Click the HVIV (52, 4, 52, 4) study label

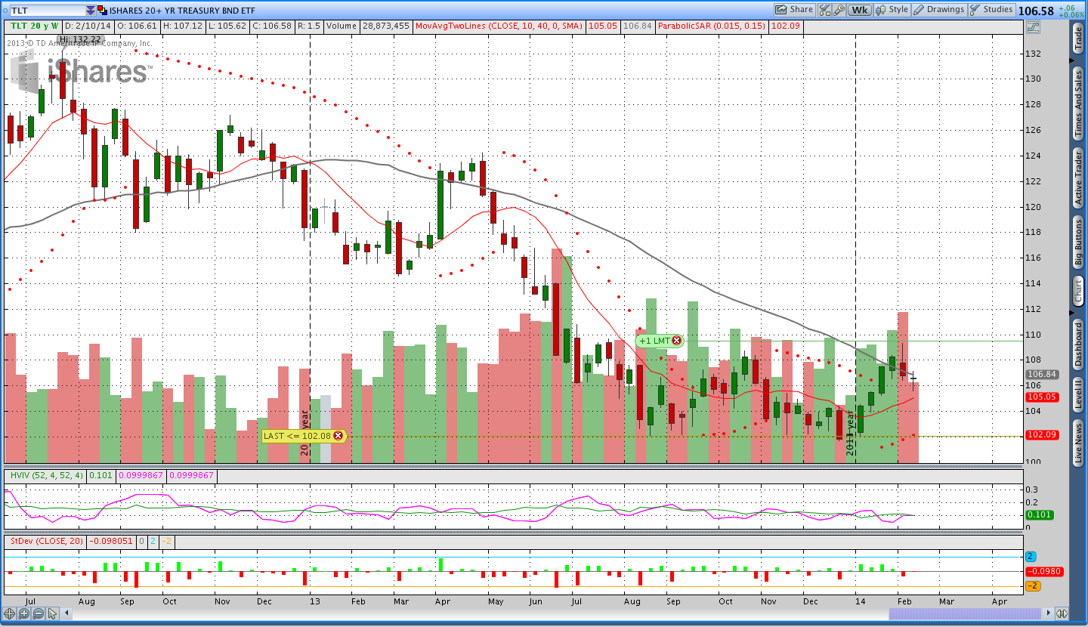[x=46, y=476]
